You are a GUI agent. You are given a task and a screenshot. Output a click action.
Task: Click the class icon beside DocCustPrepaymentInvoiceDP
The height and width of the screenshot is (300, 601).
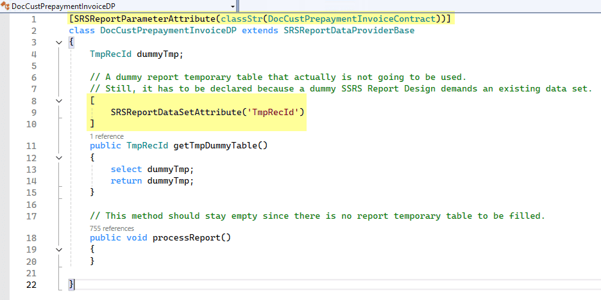(5, 6)
